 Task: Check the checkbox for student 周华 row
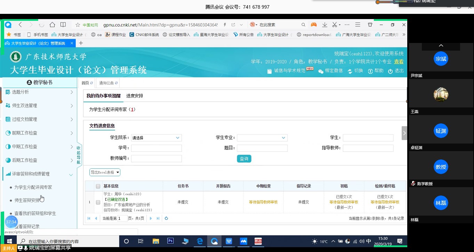[98, 202]
